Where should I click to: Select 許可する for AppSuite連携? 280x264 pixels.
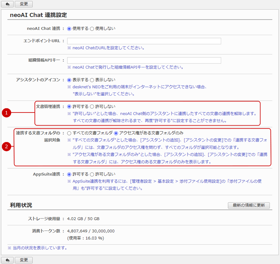tap(69, 174)
